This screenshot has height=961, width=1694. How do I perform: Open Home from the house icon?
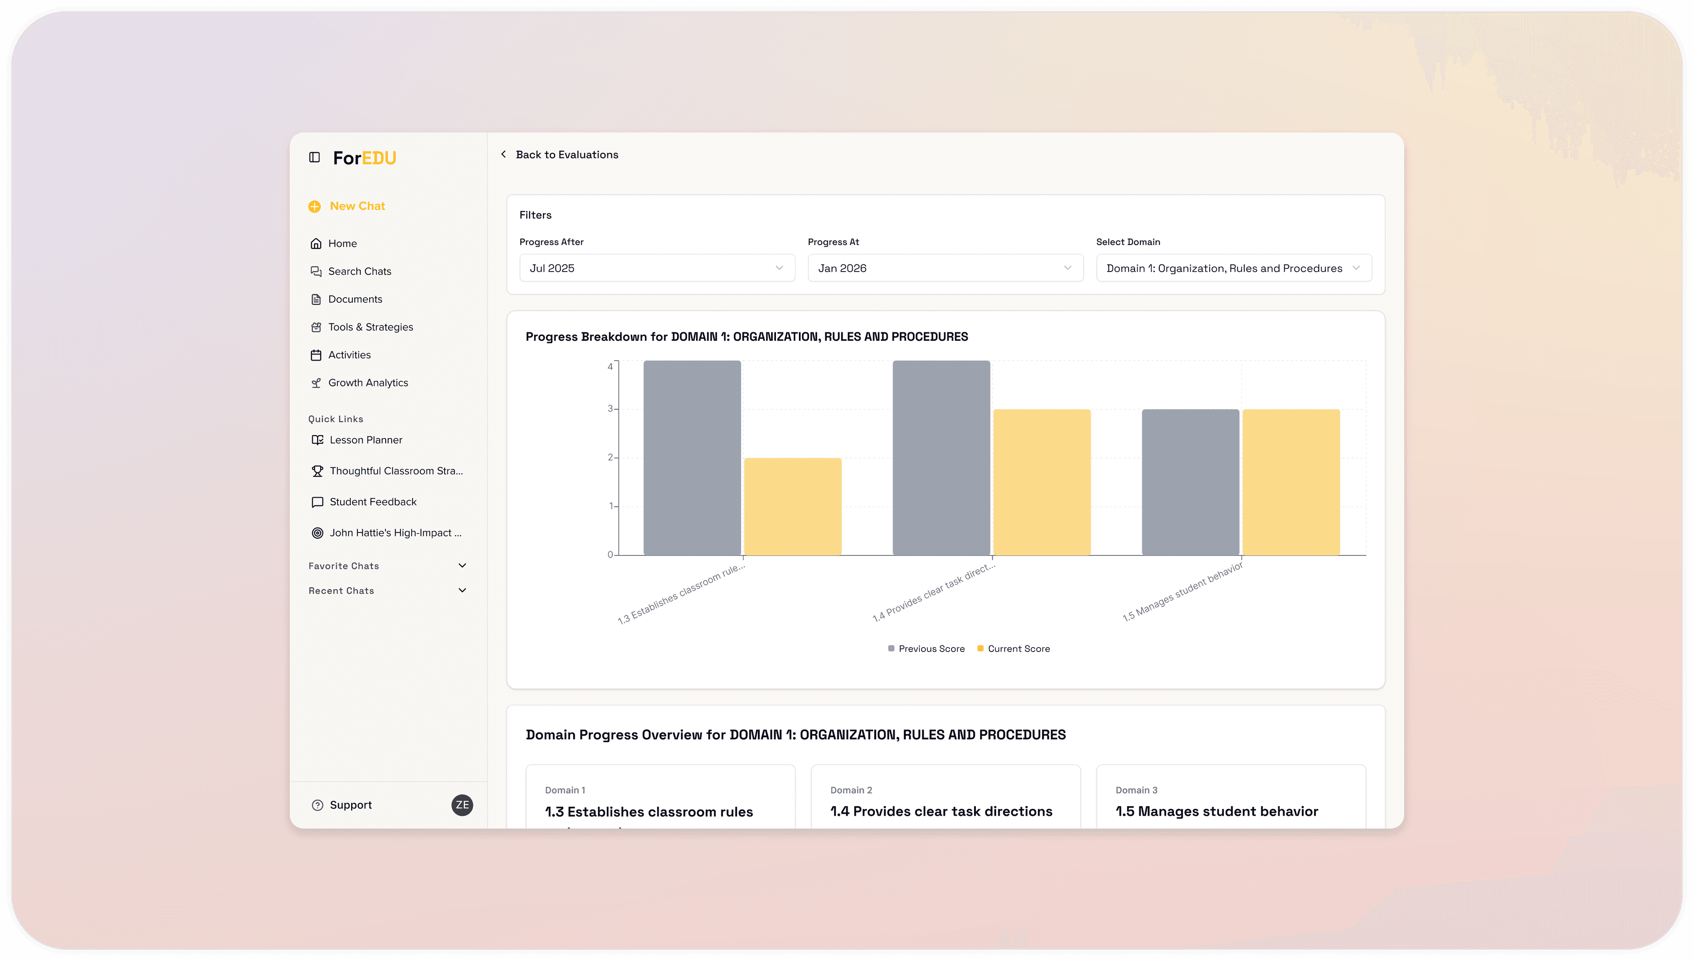tap(316, 243)
